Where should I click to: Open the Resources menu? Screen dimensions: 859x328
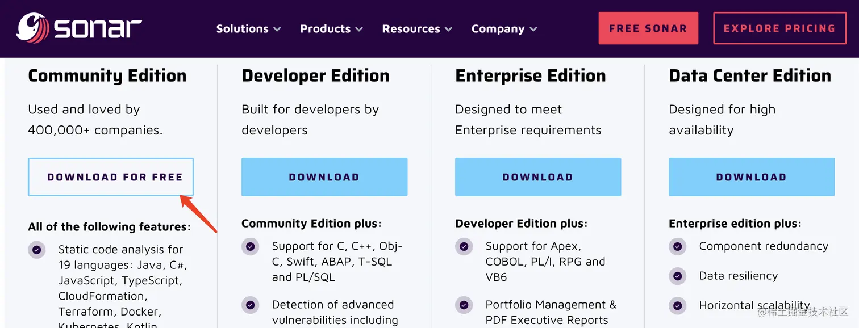[417, 29]
